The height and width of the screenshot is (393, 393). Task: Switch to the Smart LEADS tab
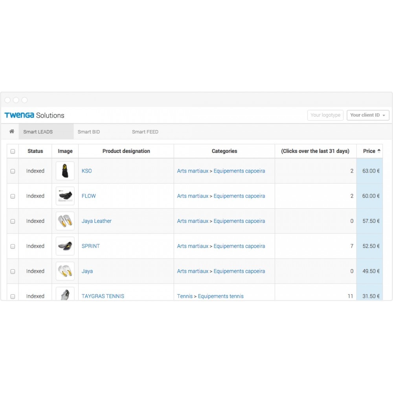click(x=46, y=132)
